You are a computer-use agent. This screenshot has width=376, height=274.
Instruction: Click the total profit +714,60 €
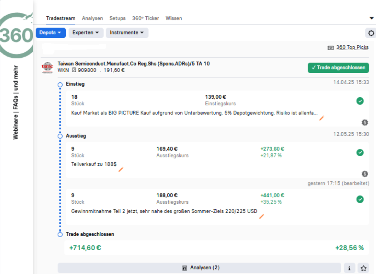85,248
